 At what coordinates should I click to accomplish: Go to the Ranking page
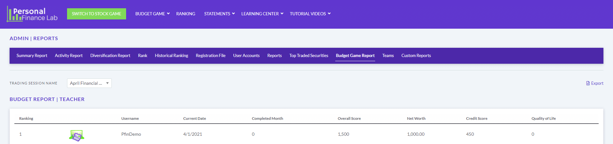185,14
